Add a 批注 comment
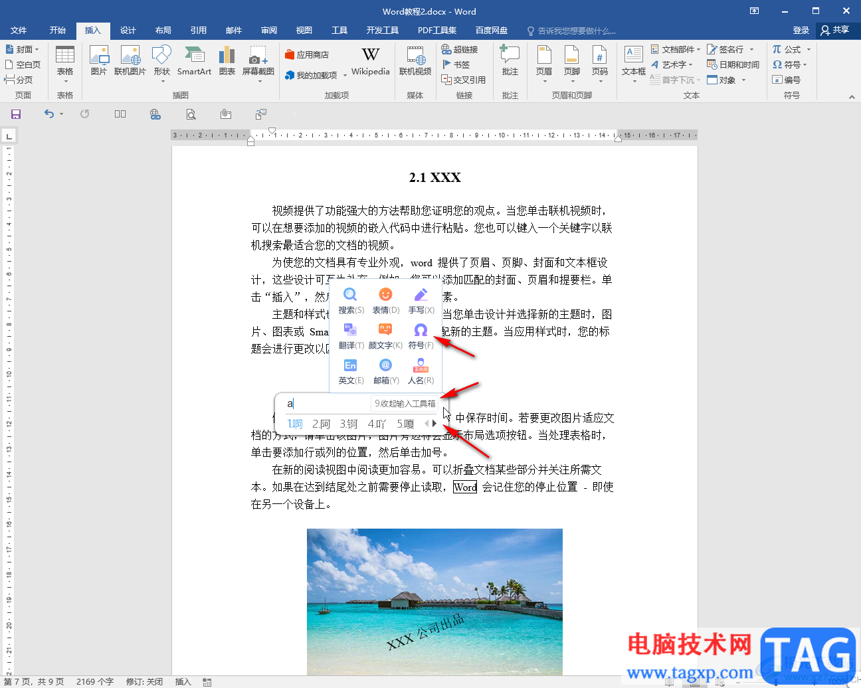The height and width of the screenshot is (688, 861). pyautogui.click(x=510, y=61)
